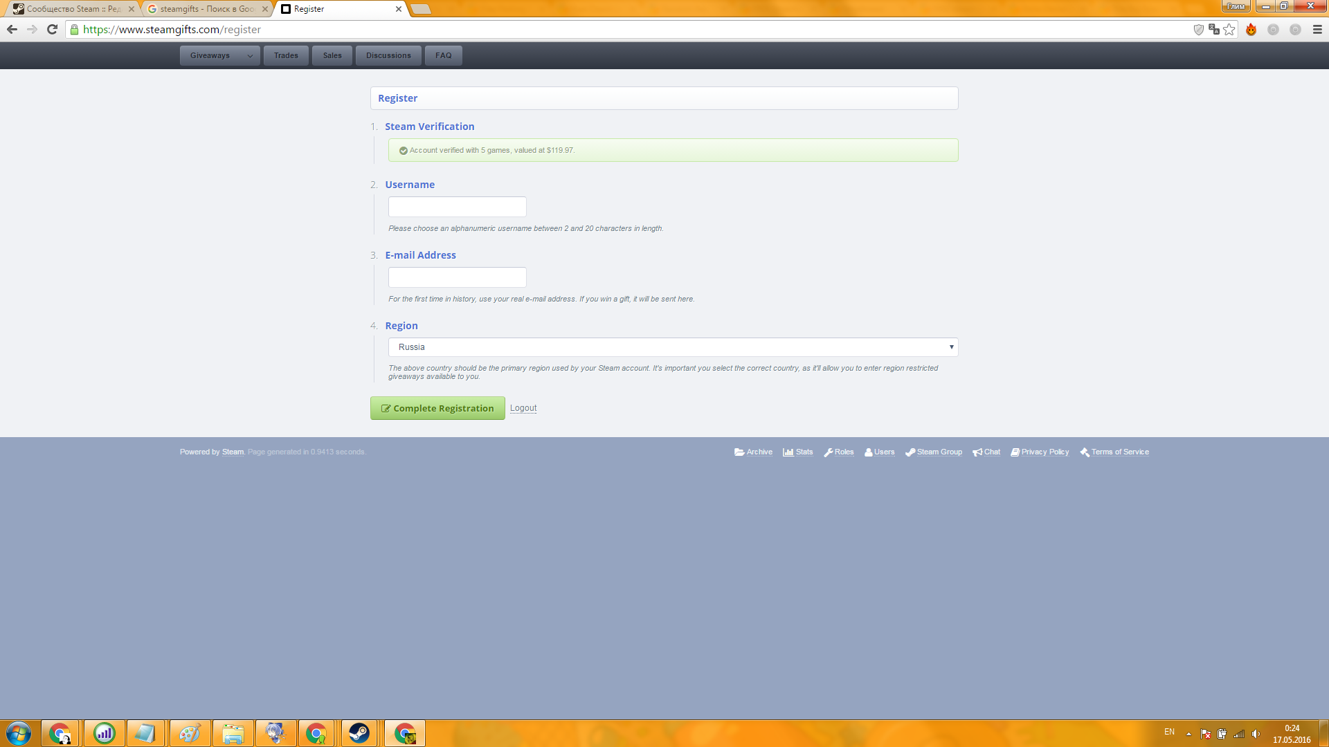The image size is (1329, 747).
Task: Open the Windows Start menu
Action: (19, 733)
